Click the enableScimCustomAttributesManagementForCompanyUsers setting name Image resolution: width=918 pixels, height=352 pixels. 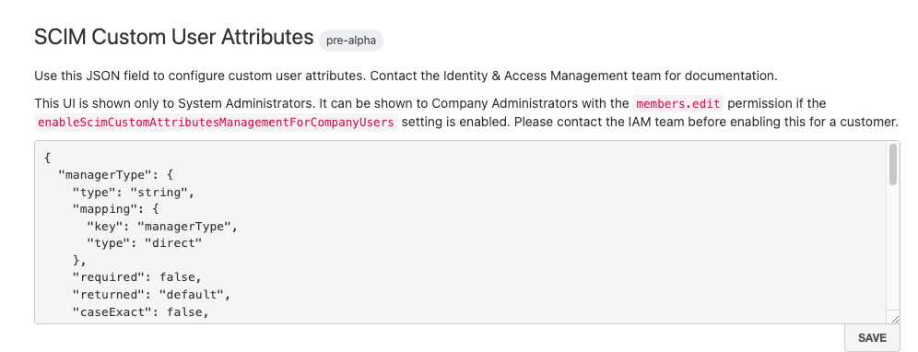[x=216, y=123]
